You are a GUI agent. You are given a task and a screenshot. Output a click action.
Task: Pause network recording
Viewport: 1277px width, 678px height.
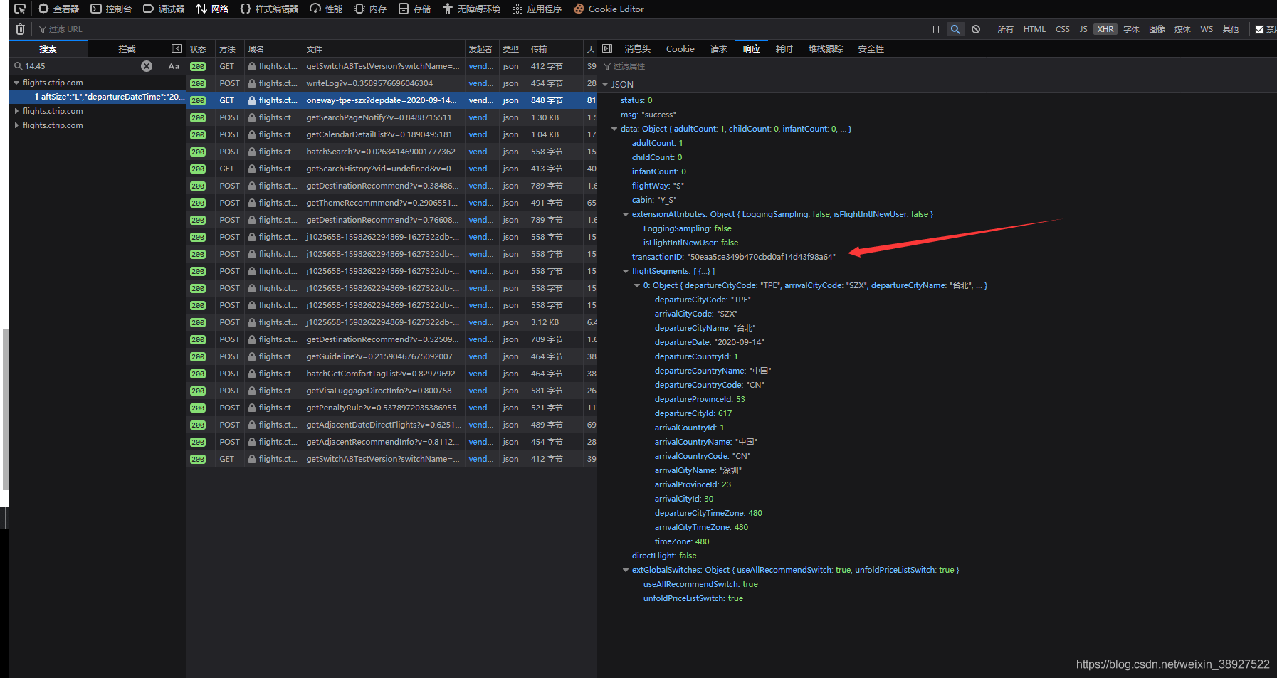coord(935,29)
